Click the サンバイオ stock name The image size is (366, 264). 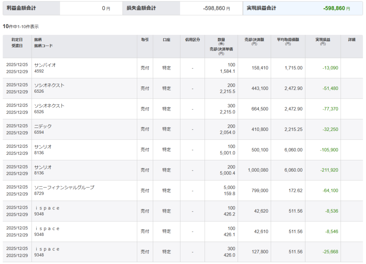(x=45, y=65)
